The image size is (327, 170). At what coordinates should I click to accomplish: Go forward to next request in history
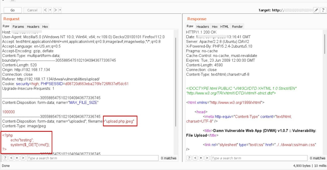pyautogui.click(x=55, y=10)
